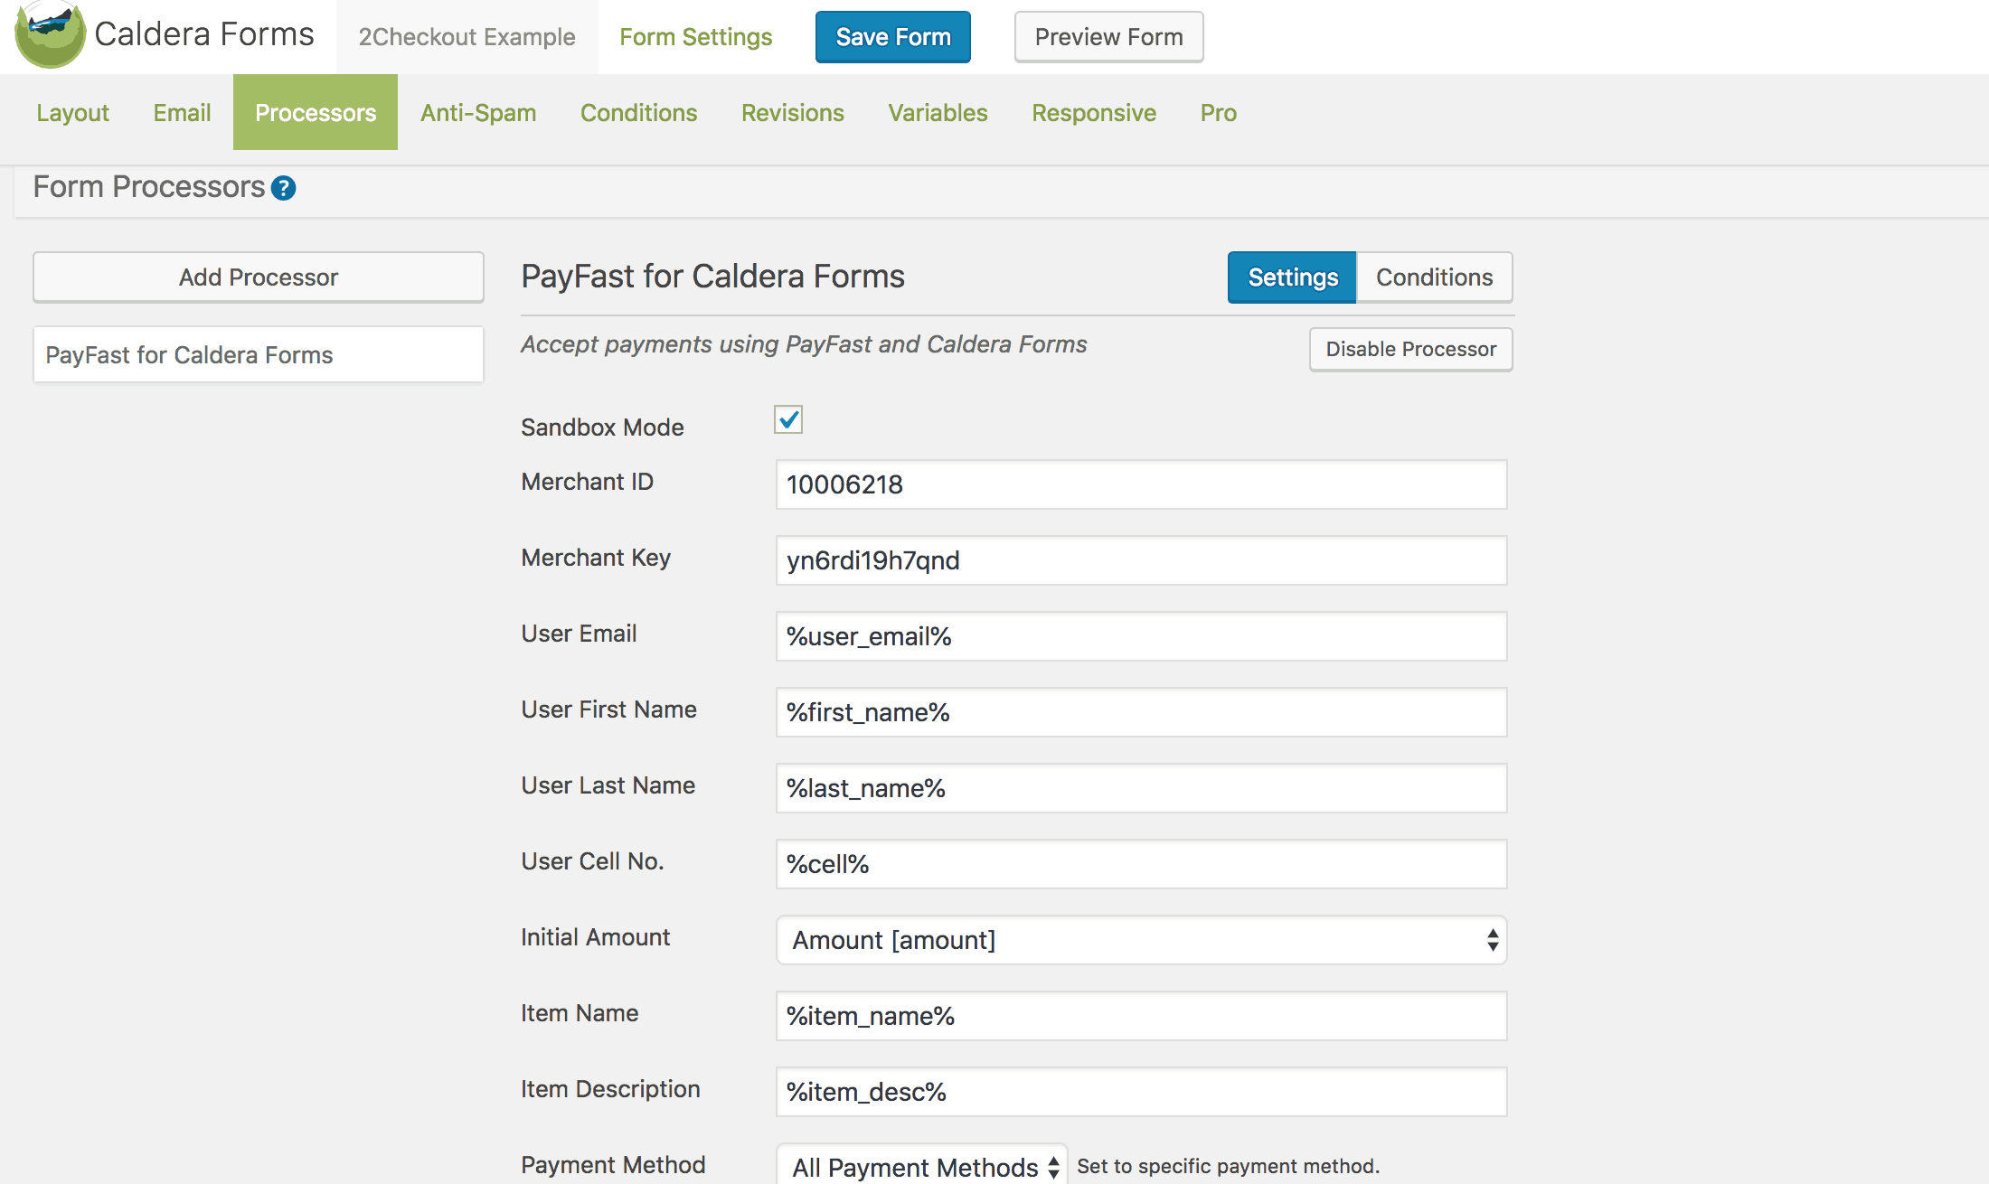Click the 2Checkout Example form name

point(467,37)
